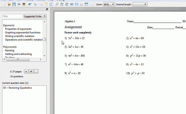Click the magnifying glass icon
Viewport: 186px width, 114px height.
pos(57,4)
